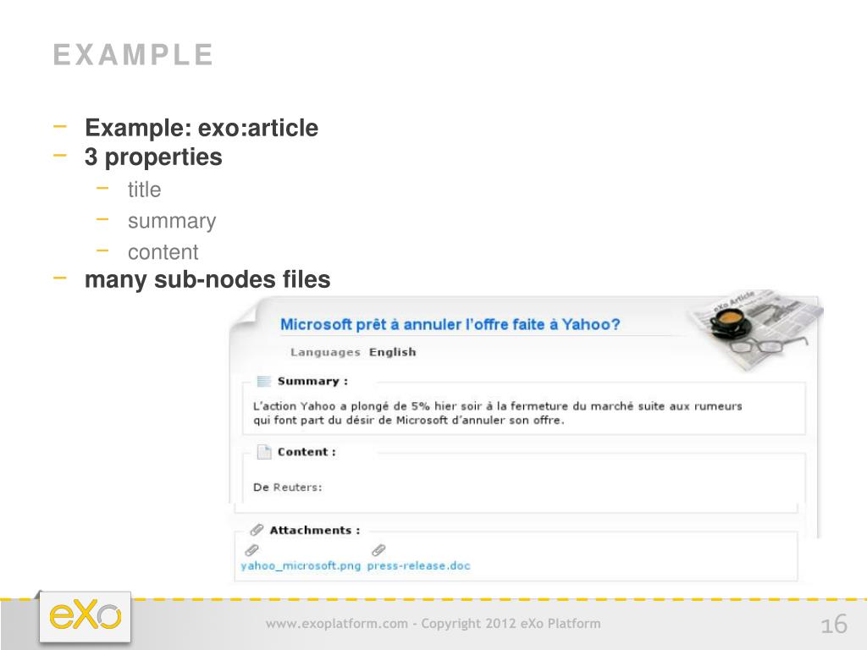Viewport: 867px width, 650px height.
Task: Open the press-release.doc attachment link
Action: (x=418, y=565)
